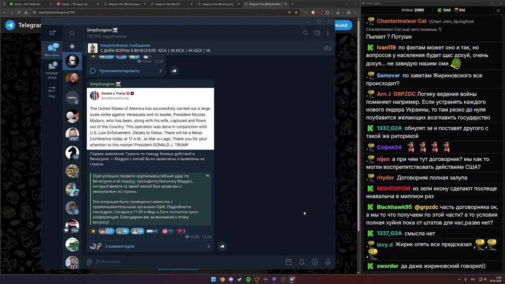This screenshot has height=284, width=505.
Task: Open the emoji picker smiley icon
Action: (315, 262)
